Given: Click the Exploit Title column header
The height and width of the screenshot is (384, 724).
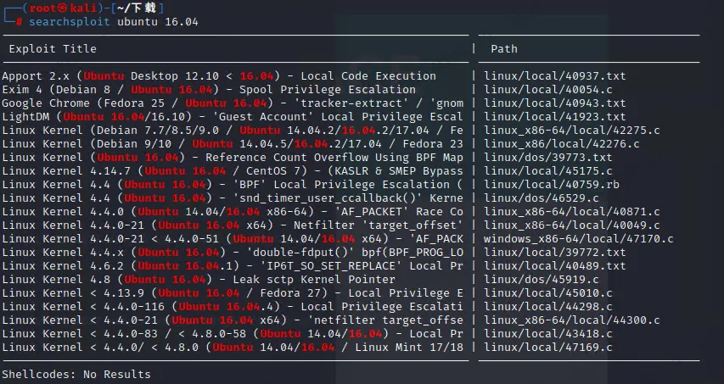Looking at the screenshot, I should coord(53,49).
